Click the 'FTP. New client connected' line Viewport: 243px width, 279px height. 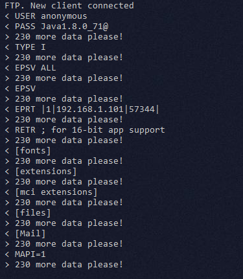click(x=69, y=6)
